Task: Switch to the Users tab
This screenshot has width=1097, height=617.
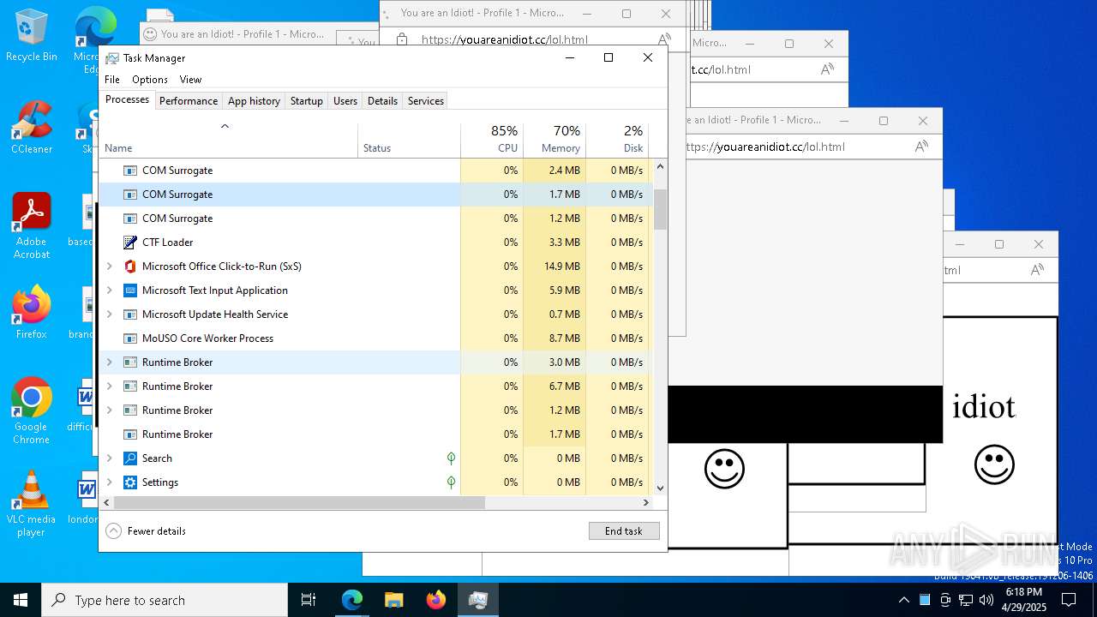Action: pyautogui.click(x=345, y=101)
